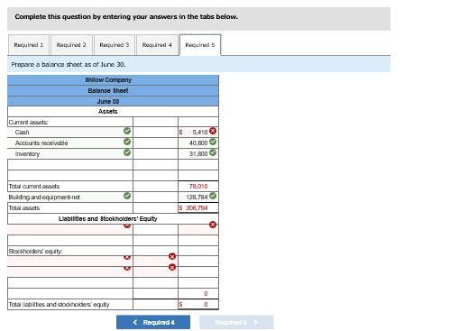The width and height of the screenshot is (459, 331).
Task: Click instruction text Prepare a balance sheet
Action: pos(69,64)
